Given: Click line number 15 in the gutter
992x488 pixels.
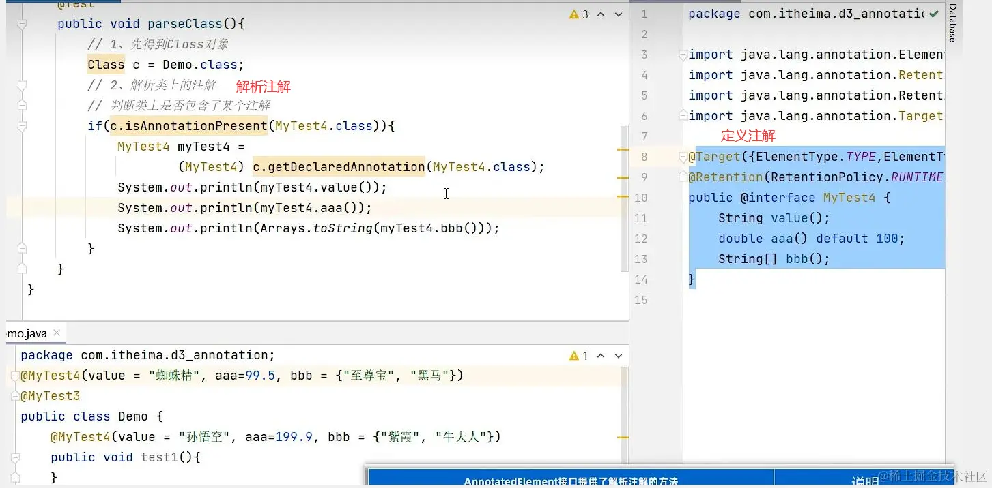Looking at the screenshot, I should [640, 300].
